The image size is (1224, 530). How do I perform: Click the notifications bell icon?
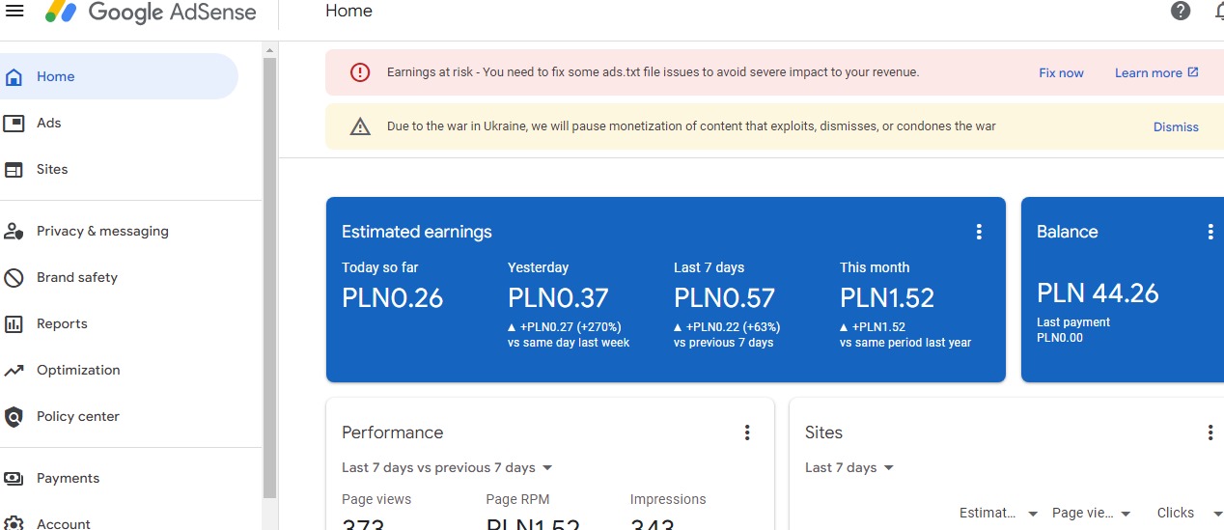1218,11
